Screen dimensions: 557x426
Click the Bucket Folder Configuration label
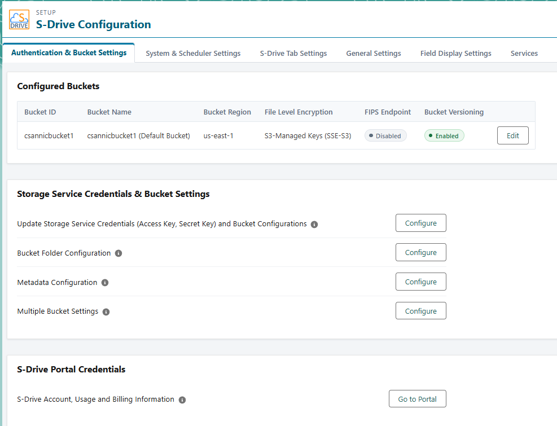click(x=64, y=253)
